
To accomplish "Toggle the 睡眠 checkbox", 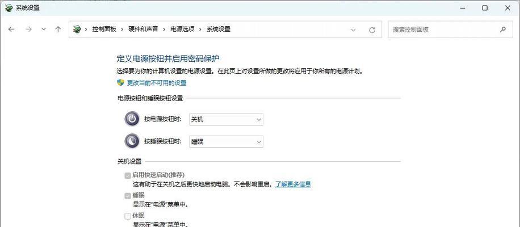I will coord(128,196).
